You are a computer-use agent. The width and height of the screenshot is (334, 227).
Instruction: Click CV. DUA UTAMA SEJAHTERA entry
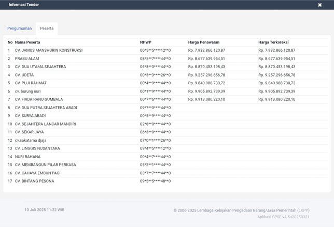(x=40, y=67)
